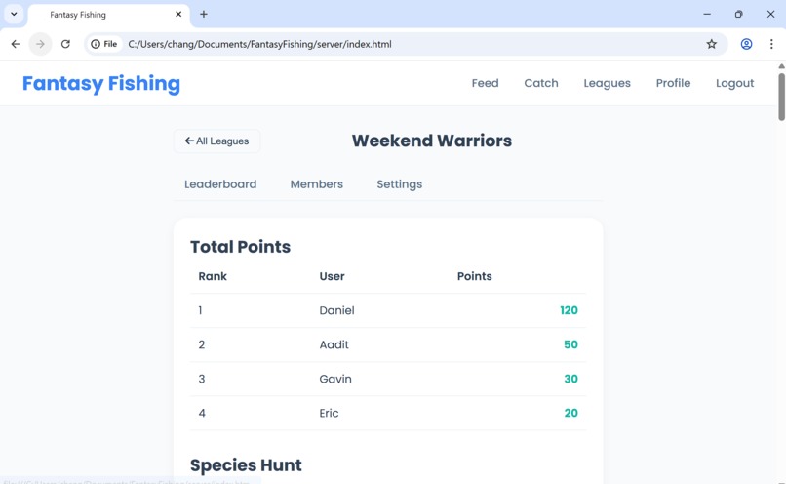Click rank 2 in Aadit's row
This screenshot has width=786, height=484.
point(202,344)
